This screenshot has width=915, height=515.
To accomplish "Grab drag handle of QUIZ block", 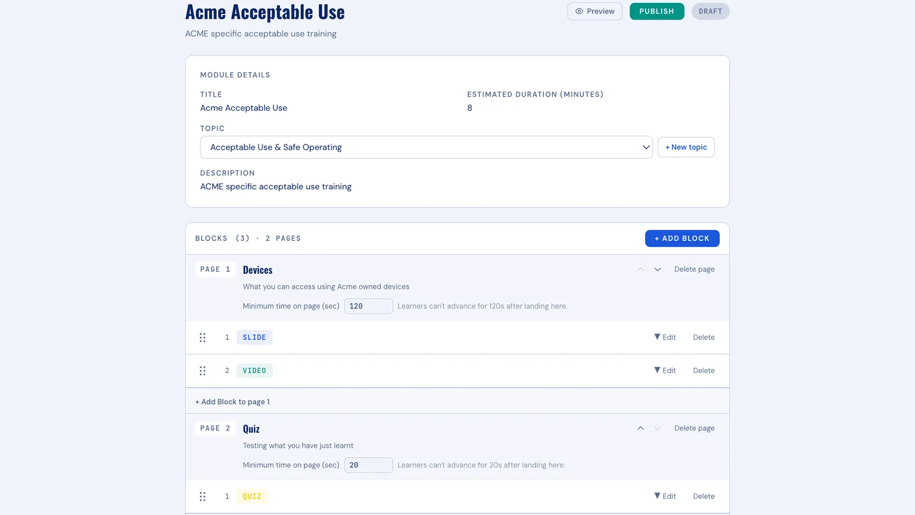I will click(202, 497).
